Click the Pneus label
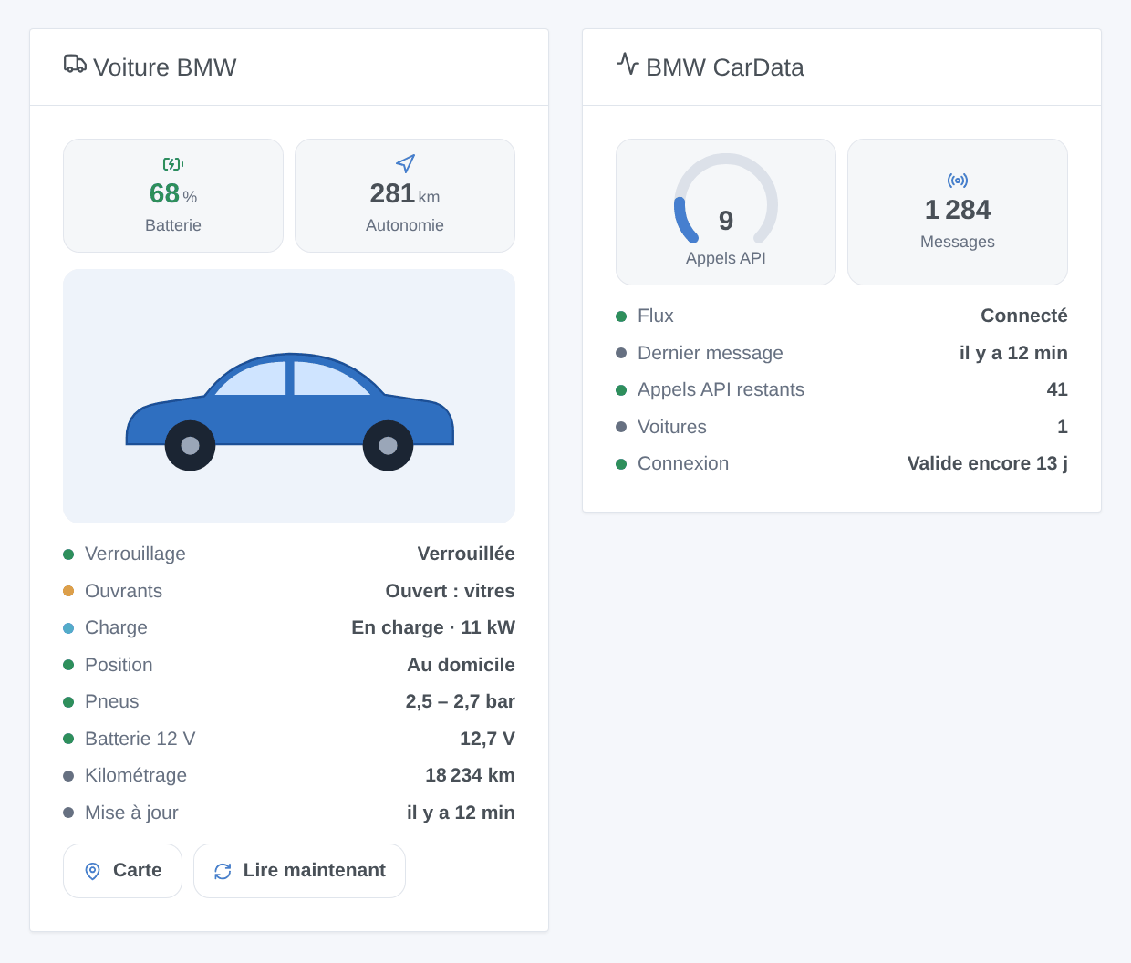The height and width of the screenshot is (963, 1131). coord(112,701)
